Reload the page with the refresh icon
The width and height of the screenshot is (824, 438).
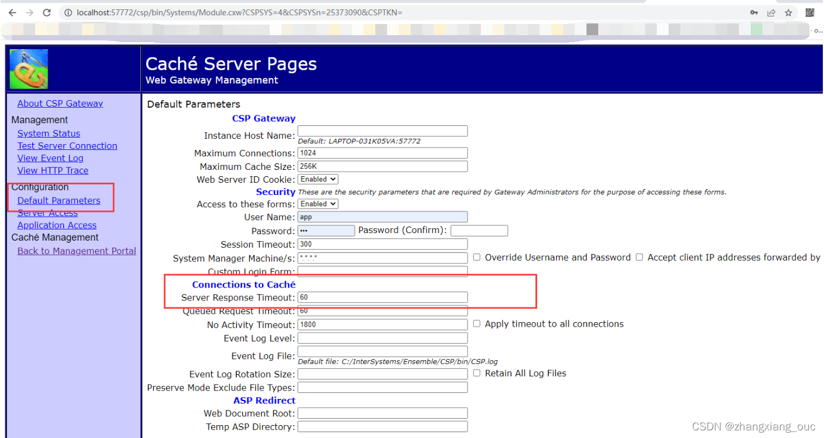[x=48, y=12]
